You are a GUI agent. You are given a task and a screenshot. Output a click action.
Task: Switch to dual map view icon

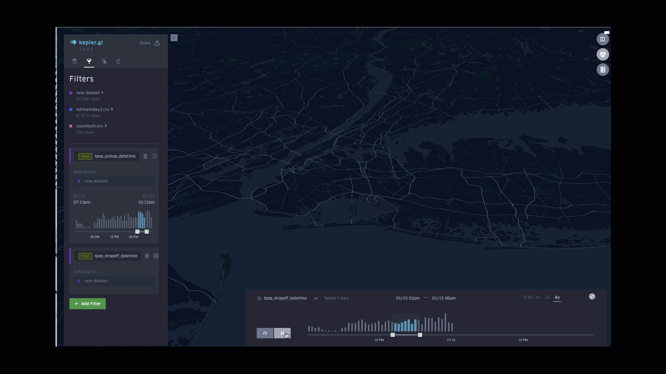pyautogui.click(x=603, y=39)
